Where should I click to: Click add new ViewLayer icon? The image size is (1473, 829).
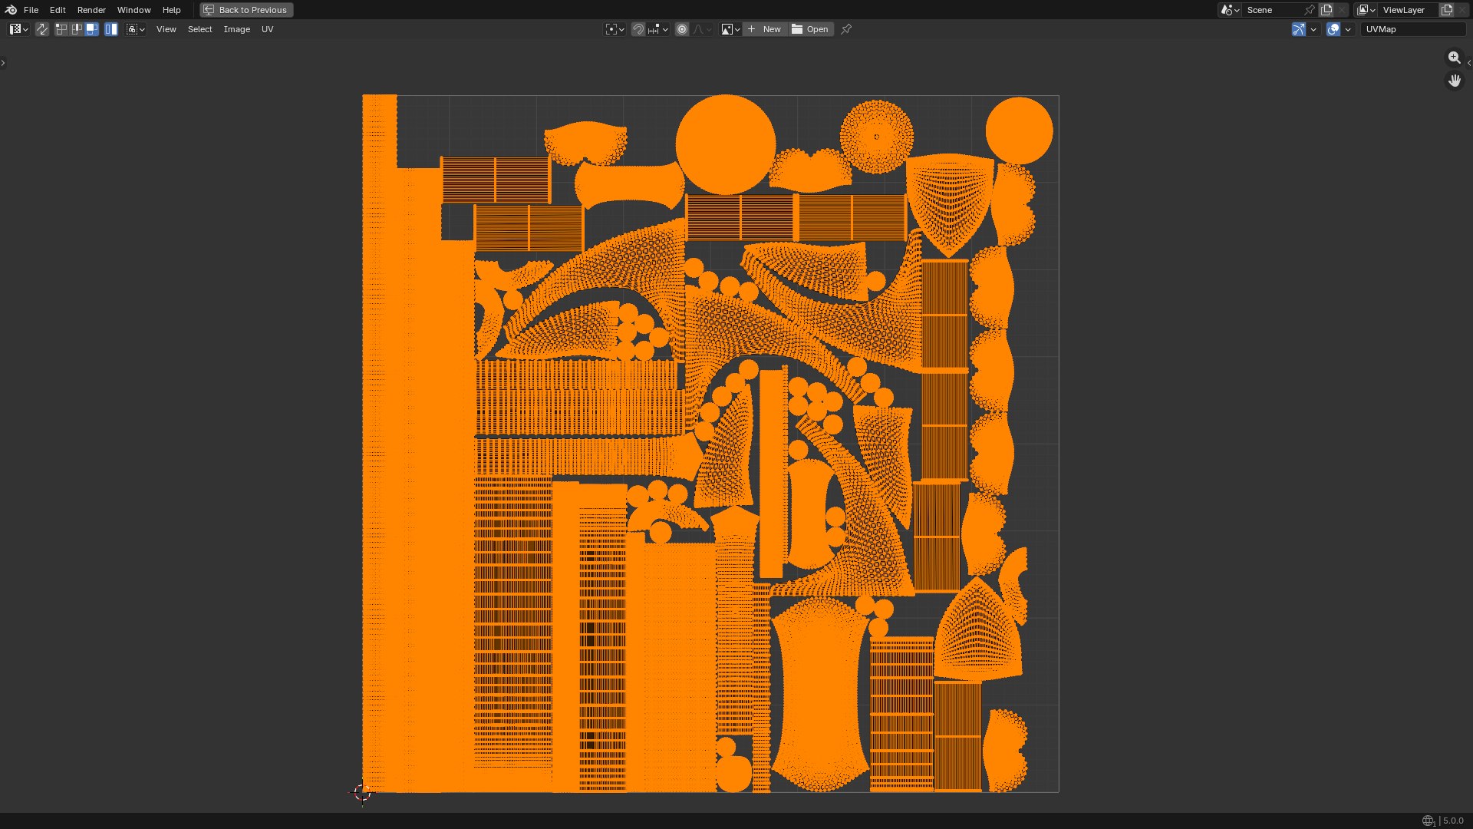1447,10
